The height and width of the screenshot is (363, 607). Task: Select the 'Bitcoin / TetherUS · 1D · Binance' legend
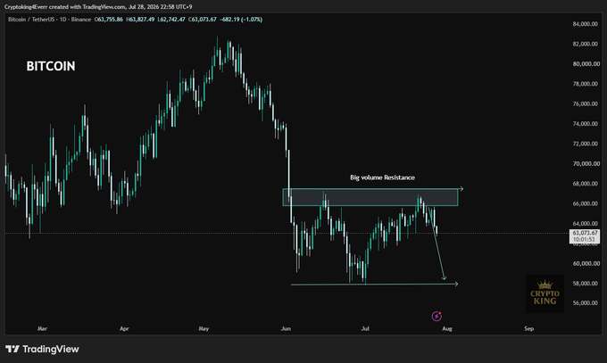pos(50,20)
